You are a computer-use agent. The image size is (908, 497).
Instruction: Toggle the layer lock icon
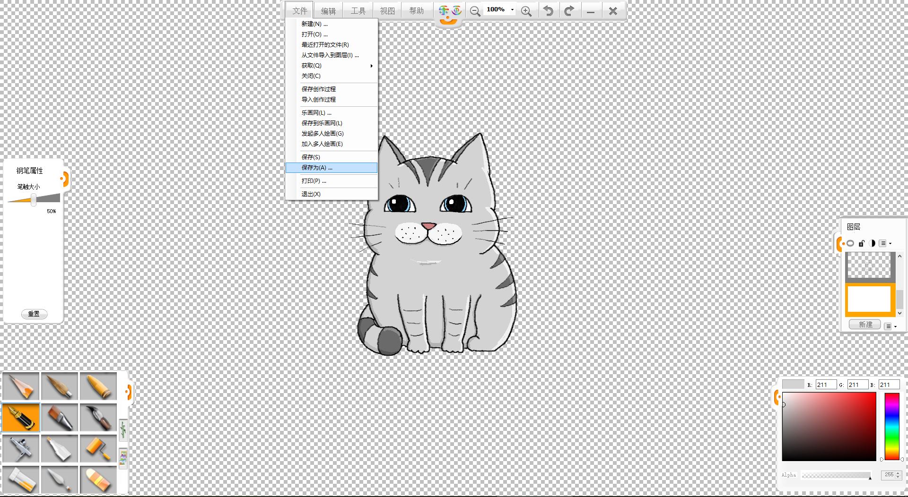(x=861, y=243)
